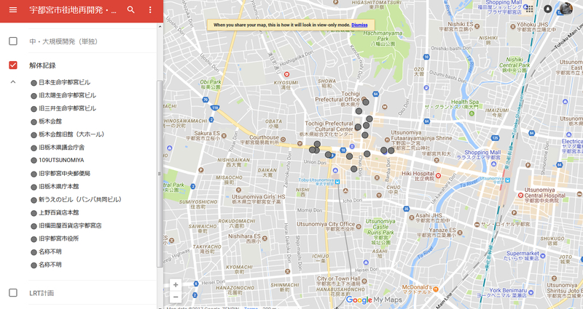The height and width of the screenshot is (309, 583).
Task: Click the McDonald's map marker
Action: tap(436, 289)
